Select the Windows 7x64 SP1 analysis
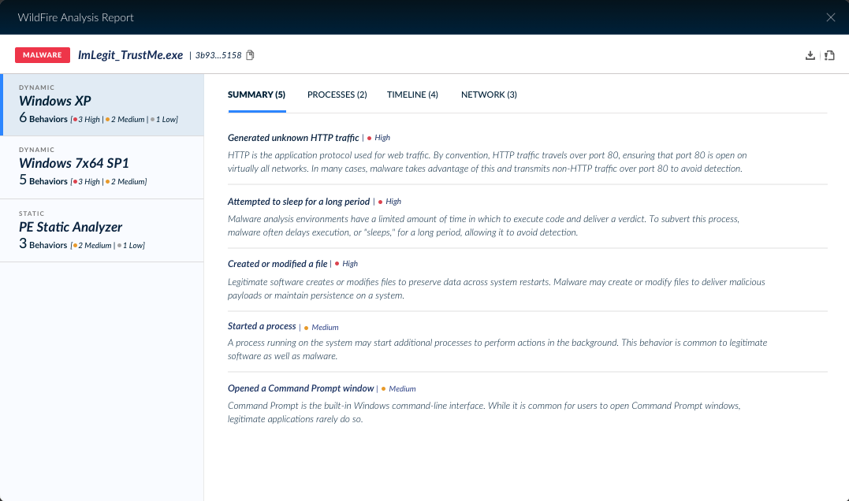The height and width of the screenshot is (501, 849). tap(102, 168)
